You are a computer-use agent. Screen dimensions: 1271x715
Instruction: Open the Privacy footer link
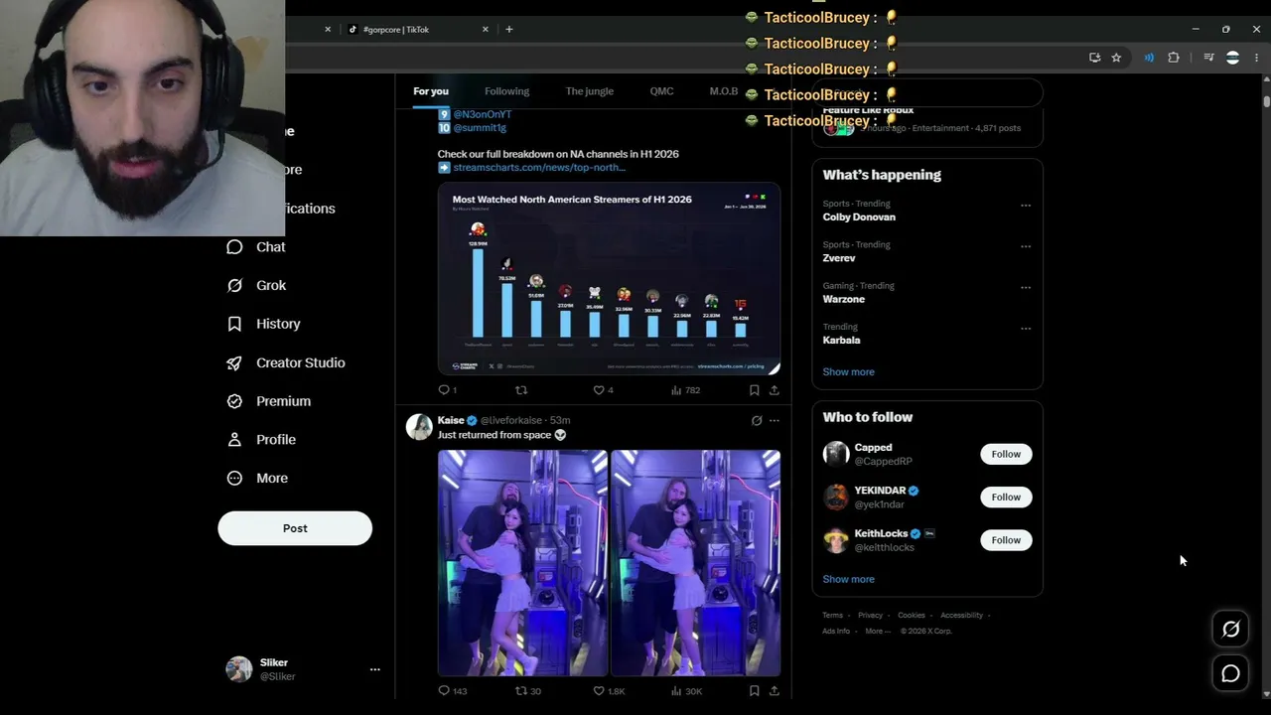point(870,616)
